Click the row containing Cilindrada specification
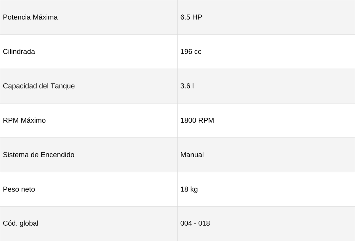The height and width of the screenshot is (241, 355). click(177, 52)
